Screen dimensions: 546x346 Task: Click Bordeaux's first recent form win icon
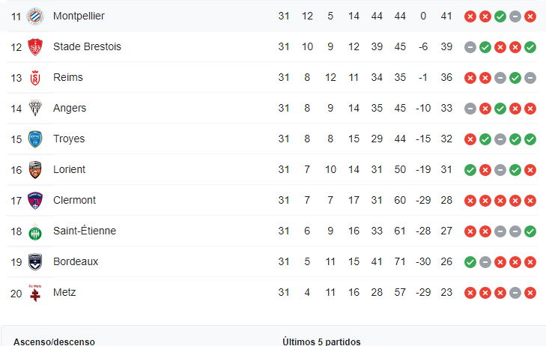470,261
